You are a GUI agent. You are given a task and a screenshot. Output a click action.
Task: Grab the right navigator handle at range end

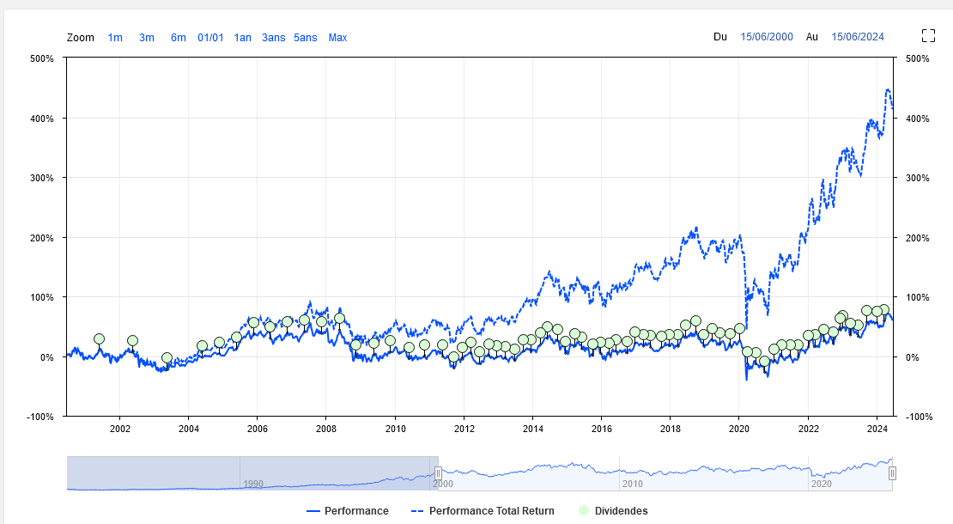pyautogui.click(x=892, y=473)
